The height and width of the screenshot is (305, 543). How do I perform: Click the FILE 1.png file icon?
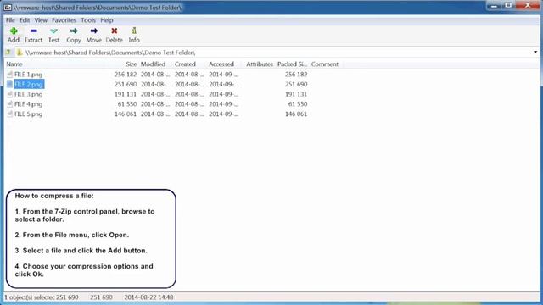[x=9, y=74]
